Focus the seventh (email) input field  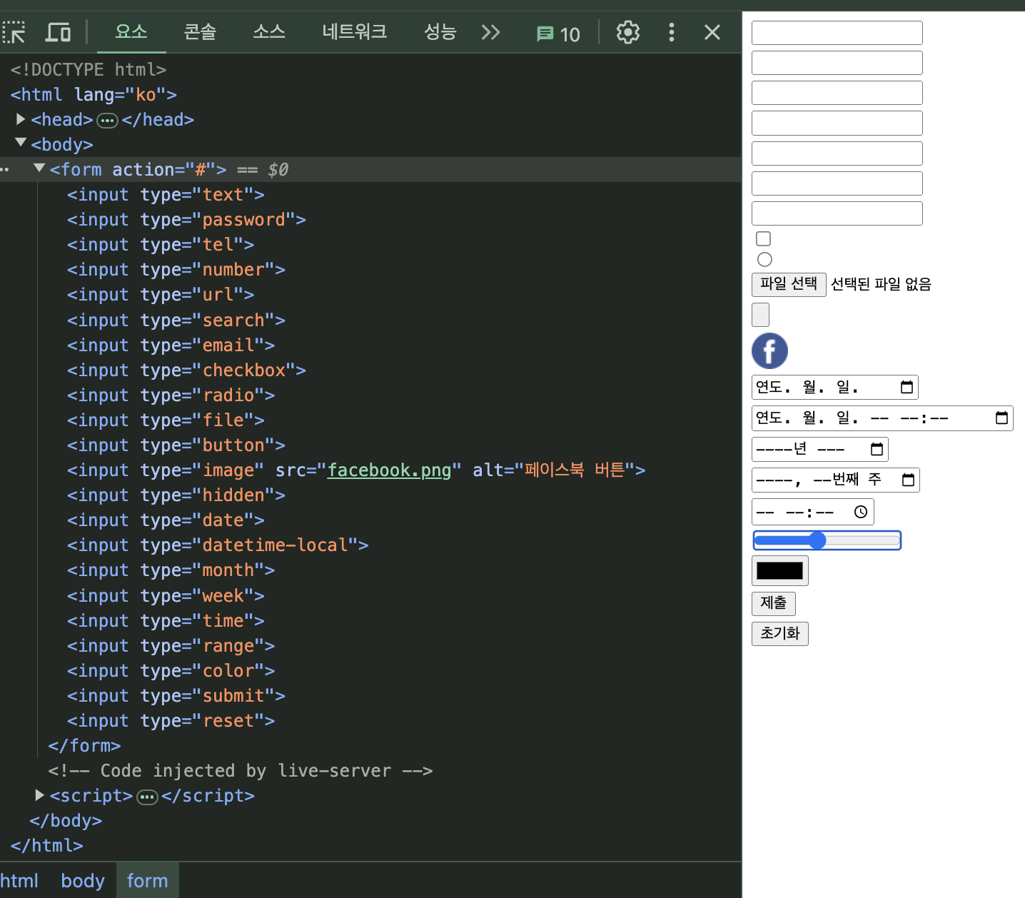(x=837, y=213)
